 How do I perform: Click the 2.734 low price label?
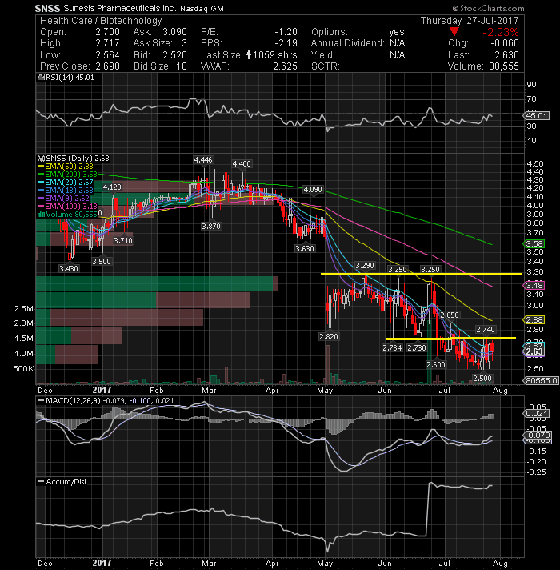[x=392, y=348]
